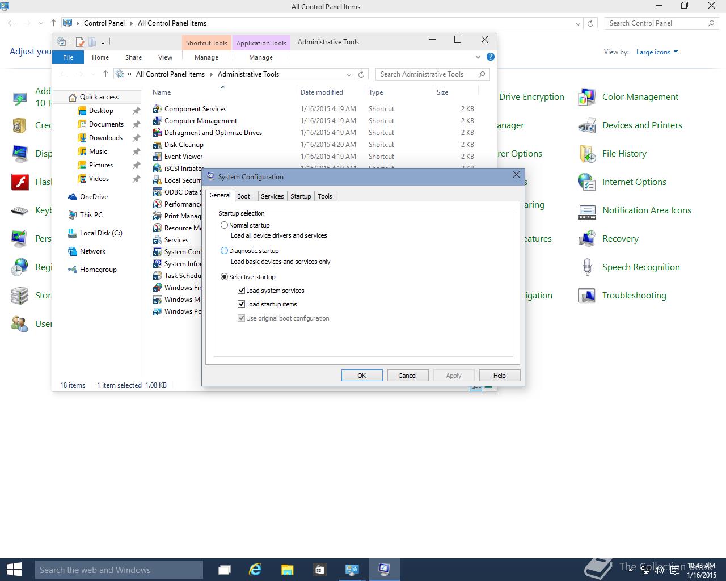
Task: Select Normal startup radio button
Action: pyautogui.click(x=225, y=225)
